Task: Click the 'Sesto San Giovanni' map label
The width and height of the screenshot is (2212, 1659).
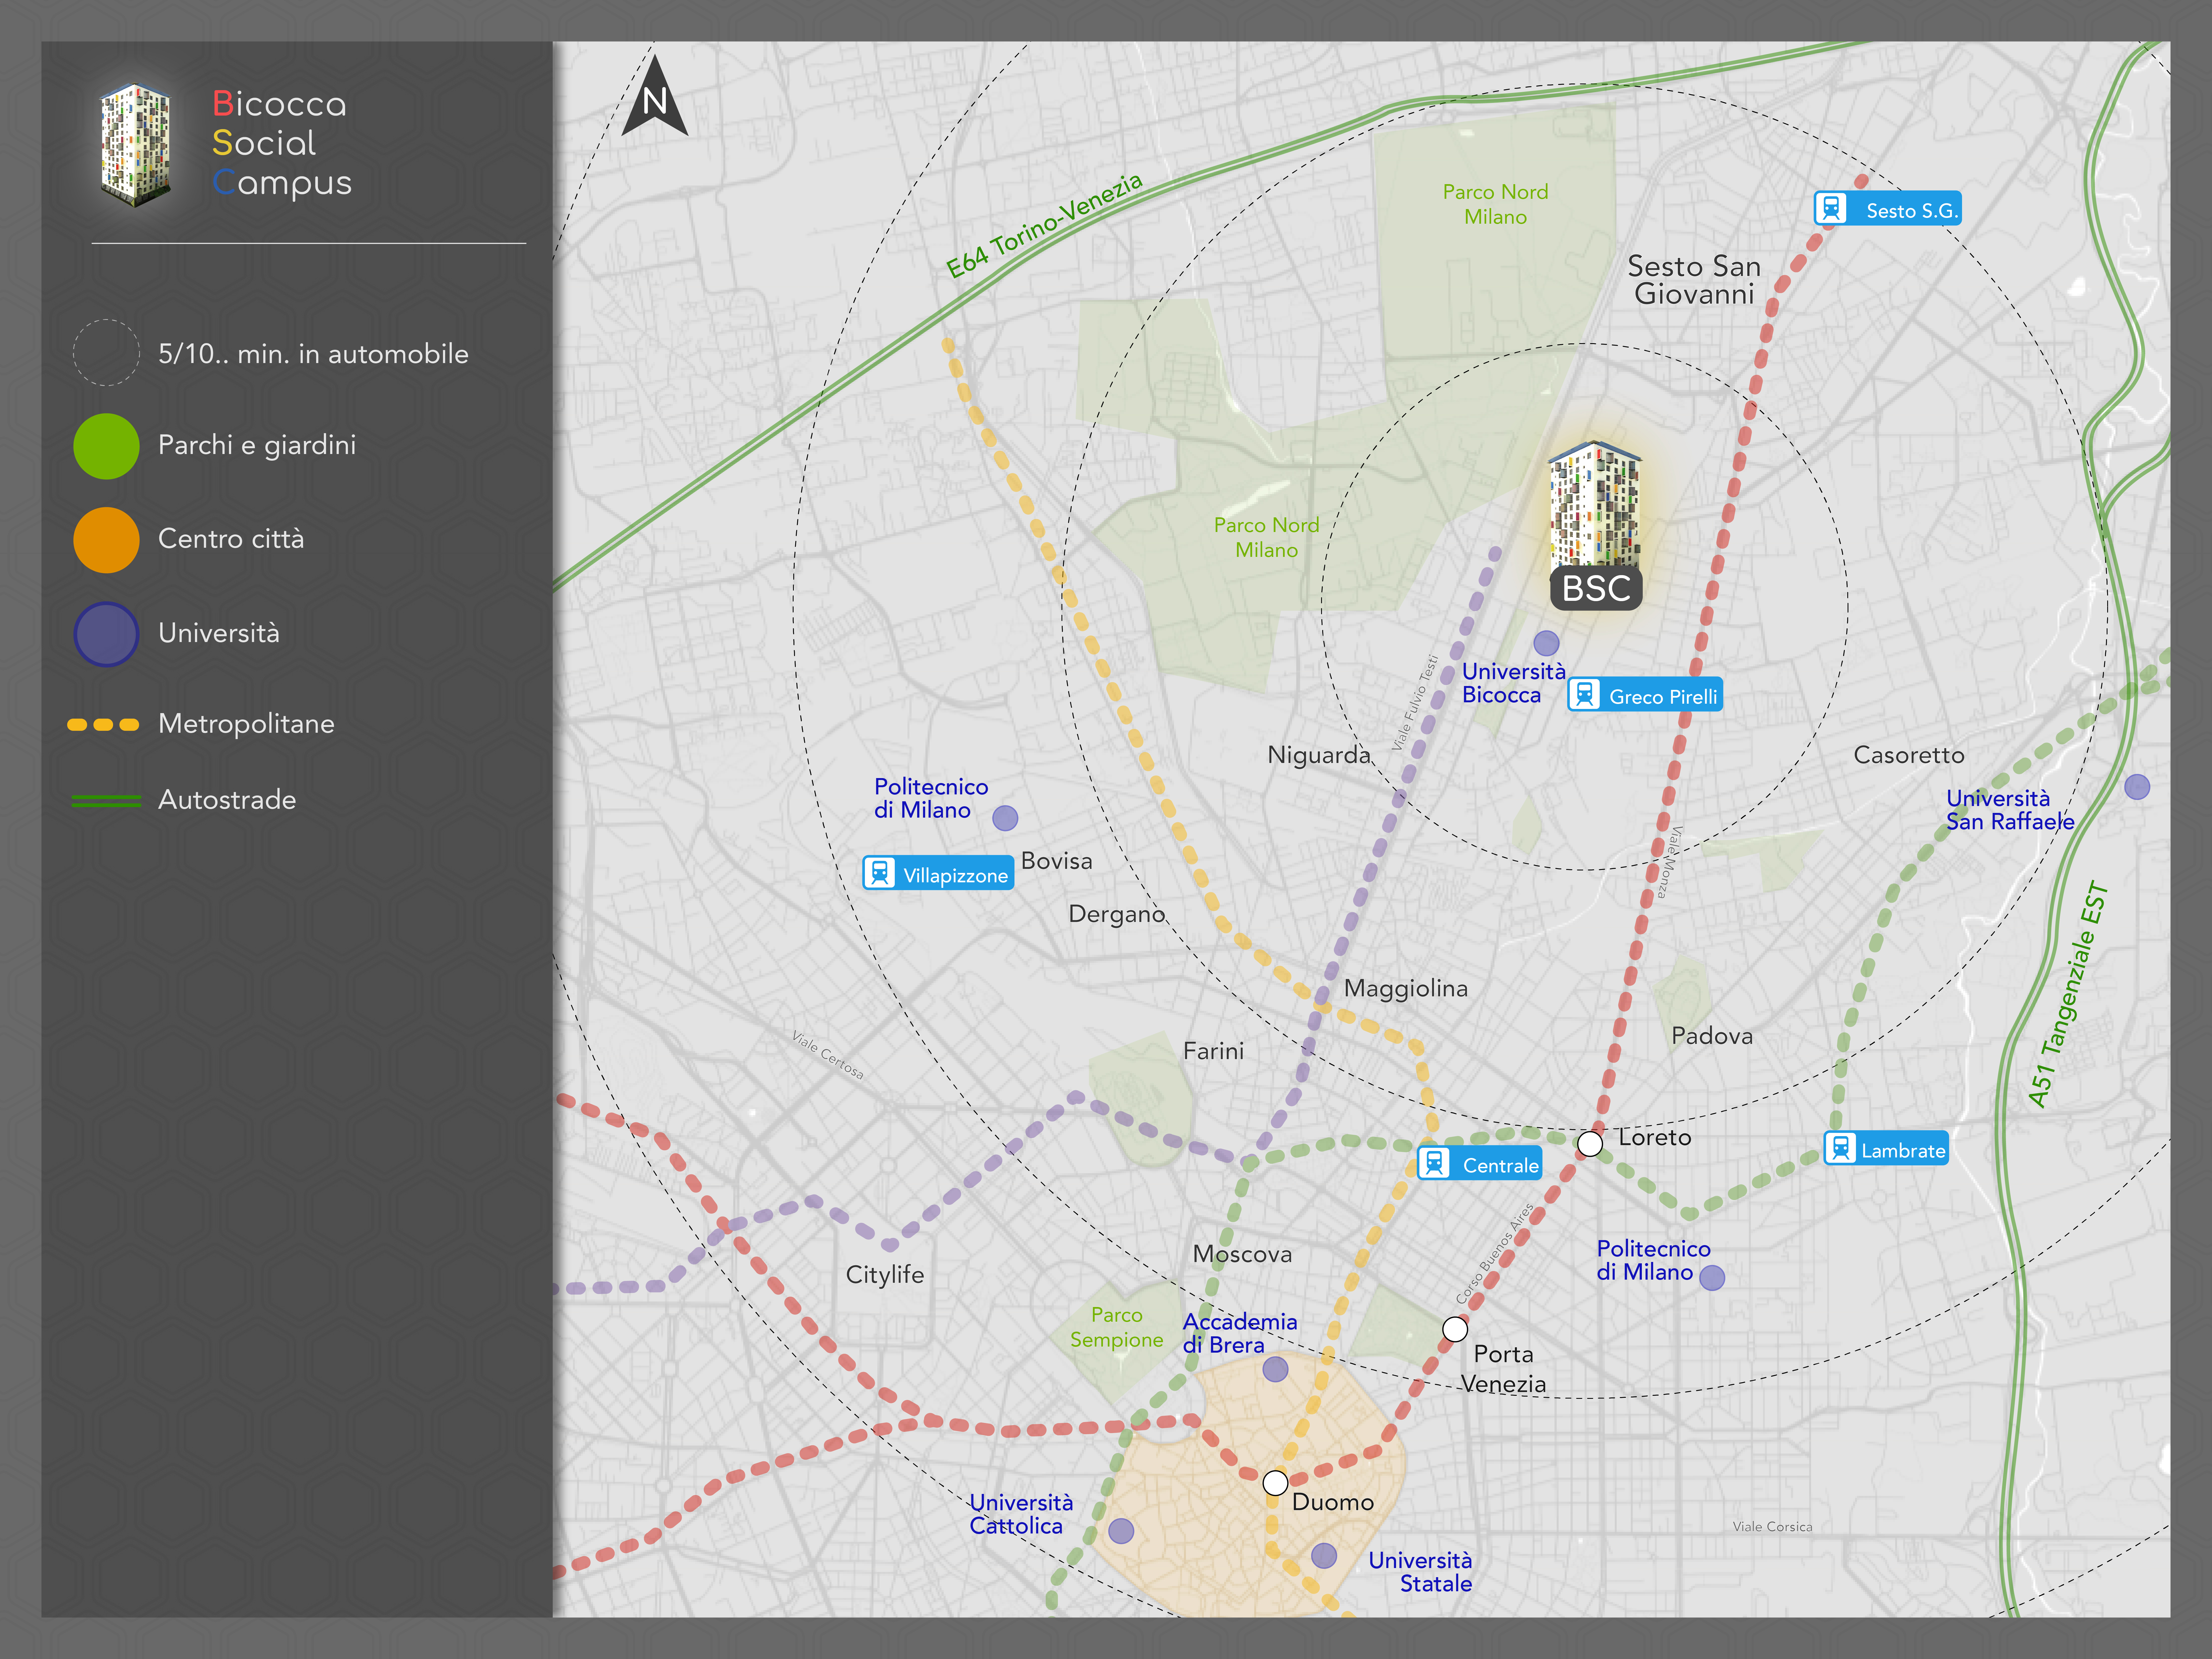Action: [x=1694, y=280]
